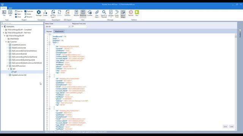Click the URI scan icon
Image resolution: width=243 pixels, height=136 pixels.
(10, 13)
